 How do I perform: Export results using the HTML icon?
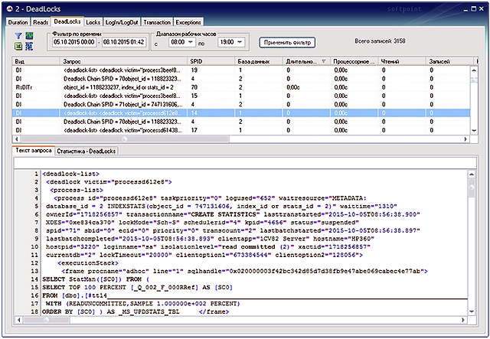coord(29,47)
